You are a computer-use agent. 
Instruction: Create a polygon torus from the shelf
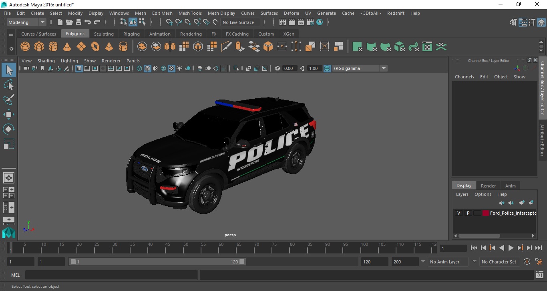(95, 47)
